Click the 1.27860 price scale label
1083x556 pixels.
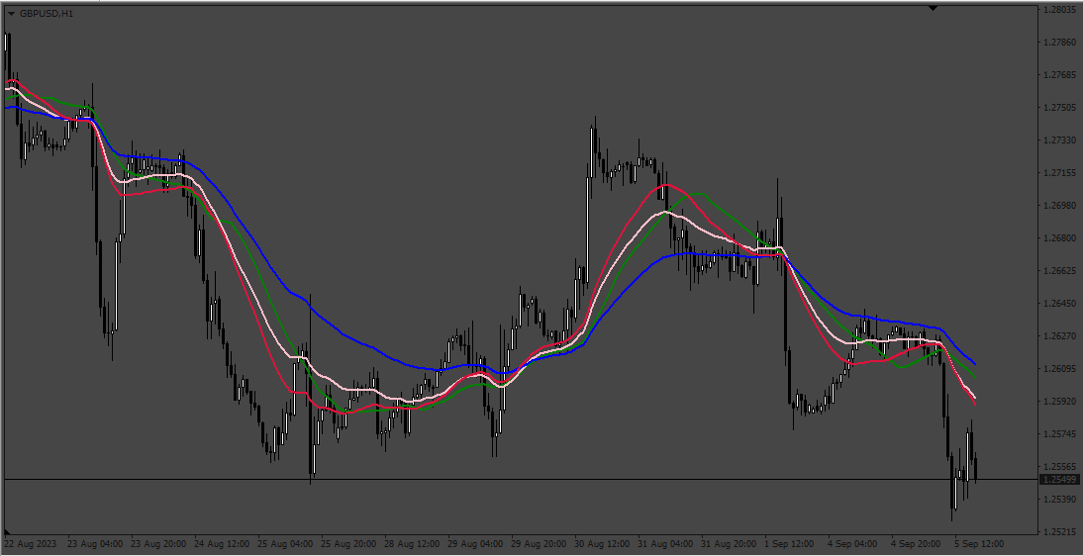[1060, 43]
